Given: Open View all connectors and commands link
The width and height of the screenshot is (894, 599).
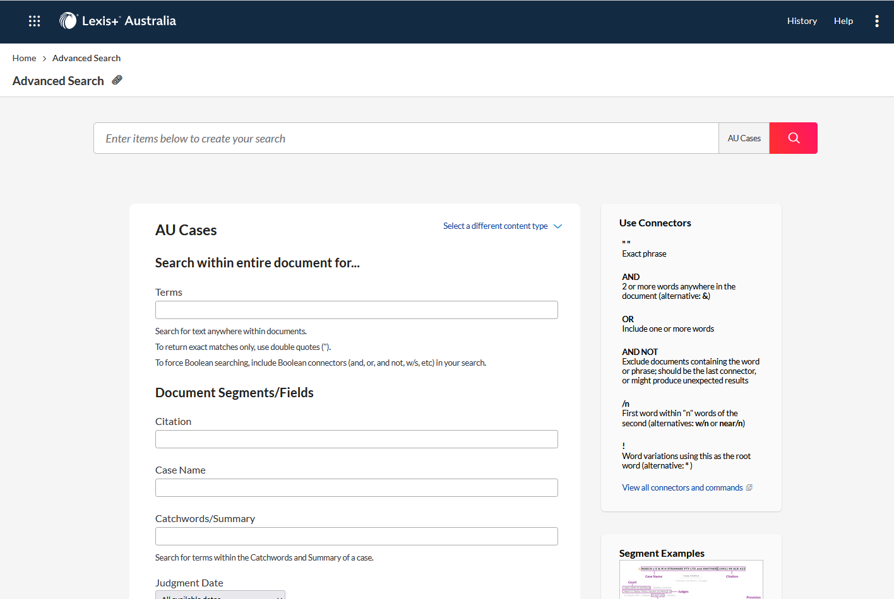Looking at the screenshot, I should 682,487.
